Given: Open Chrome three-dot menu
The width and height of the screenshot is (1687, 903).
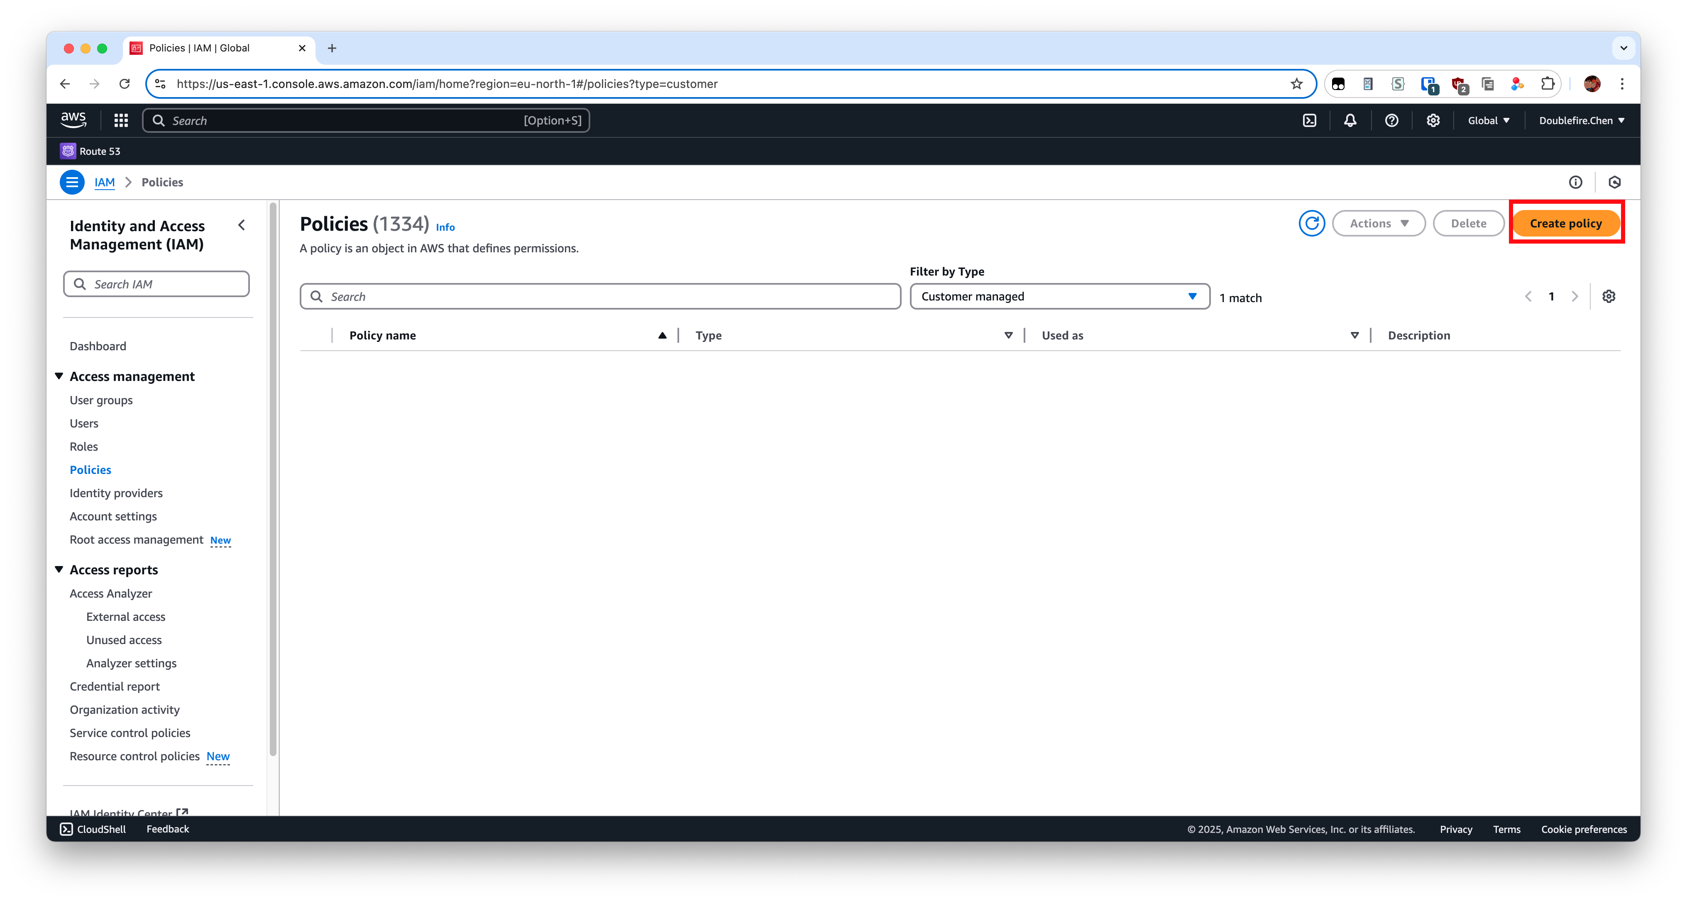Looking at the screenshot, I should (1622, 84).
